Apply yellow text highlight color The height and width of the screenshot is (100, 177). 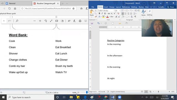click(103, 17)
